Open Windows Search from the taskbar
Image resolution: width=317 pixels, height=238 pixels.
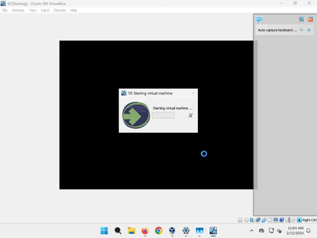coord(118,231)
